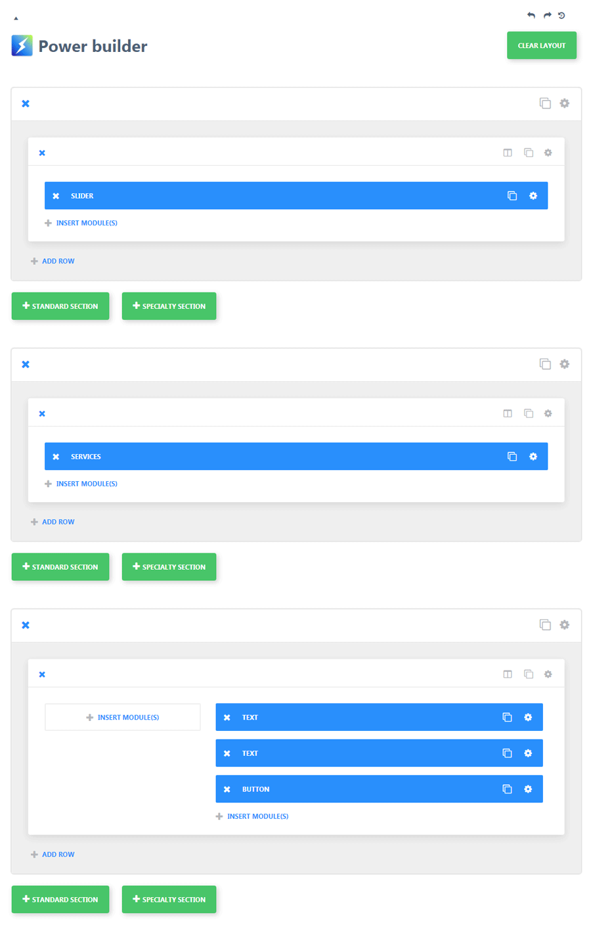
Task: Add Specialty Section below the Services section
Action: [x=169, y=567]
